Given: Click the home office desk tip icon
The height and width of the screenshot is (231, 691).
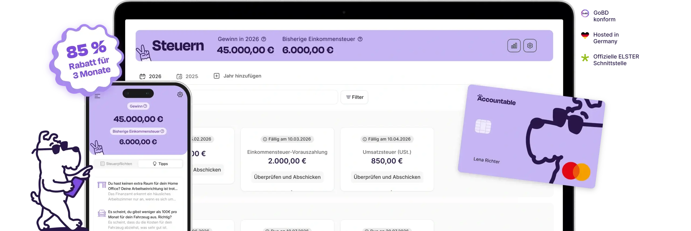Looking at the screenshot, I should pyautogui.click(x=101, y=185).
